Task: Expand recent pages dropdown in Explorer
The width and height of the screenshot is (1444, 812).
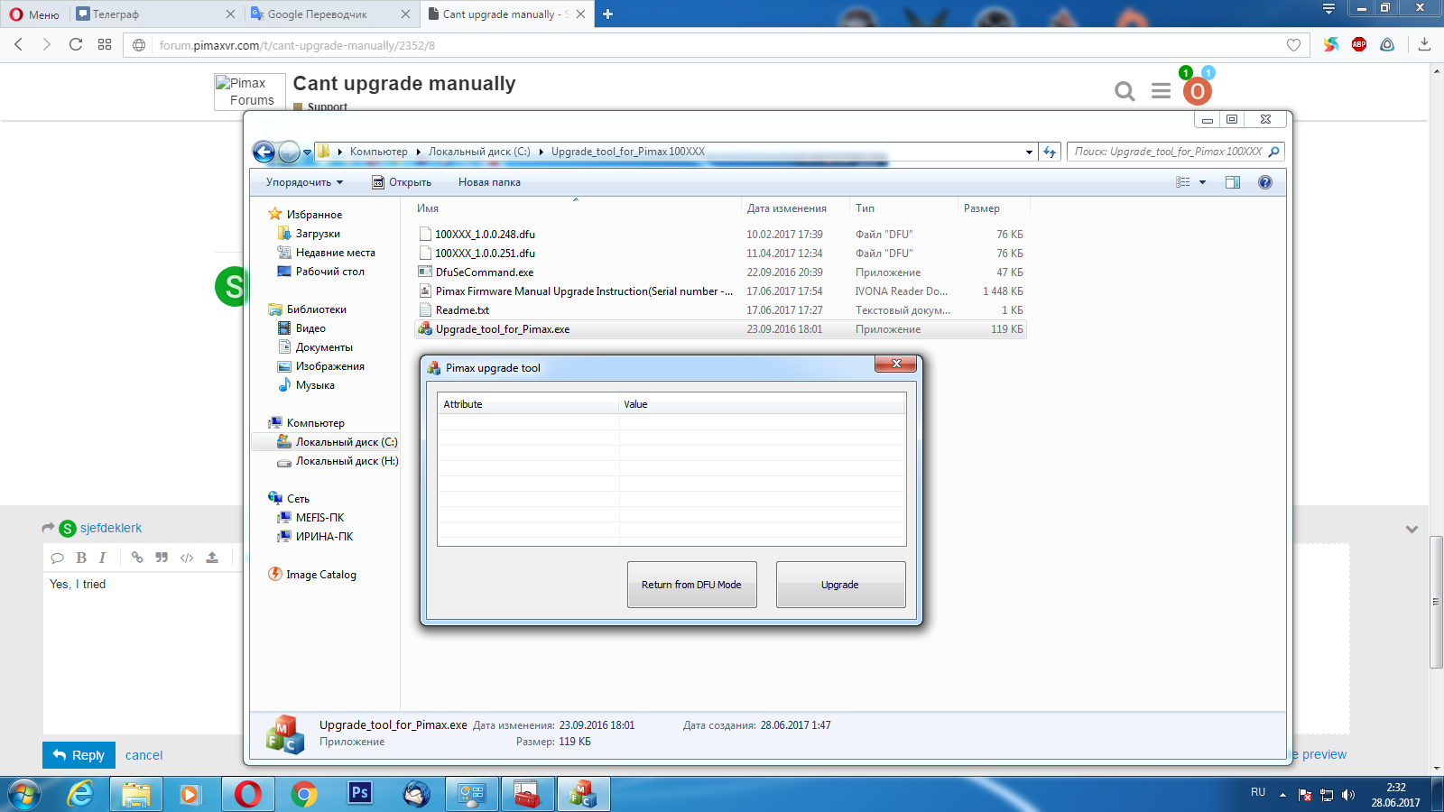Action: [x=308, y=152]
